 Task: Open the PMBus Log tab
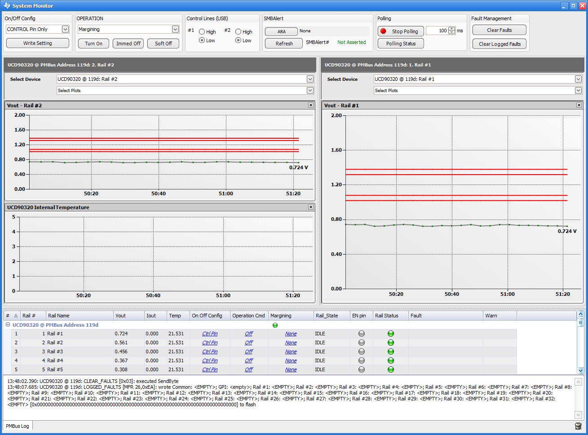coord(18,426)
